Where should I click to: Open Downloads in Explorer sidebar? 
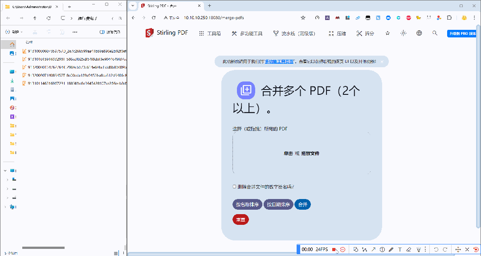(x=12, y=81)
